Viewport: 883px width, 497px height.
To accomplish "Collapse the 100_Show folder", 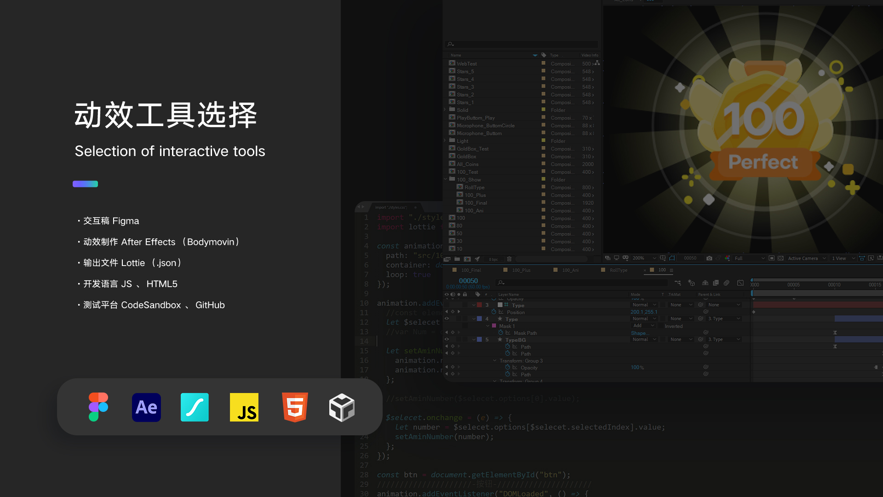I will click(x=445, y=179).
